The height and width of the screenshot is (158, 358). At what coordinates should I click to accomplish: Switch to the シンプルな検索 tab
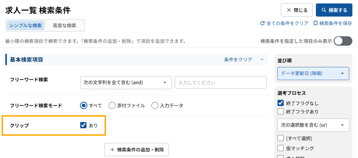tap(26, 25)
